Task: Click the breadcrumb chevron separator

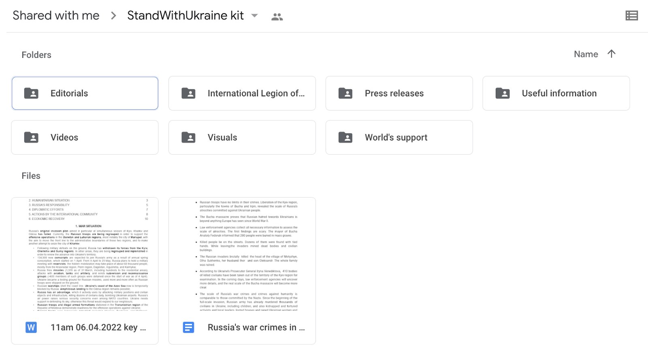Action: pyautogui.click(x=113, y=16)
